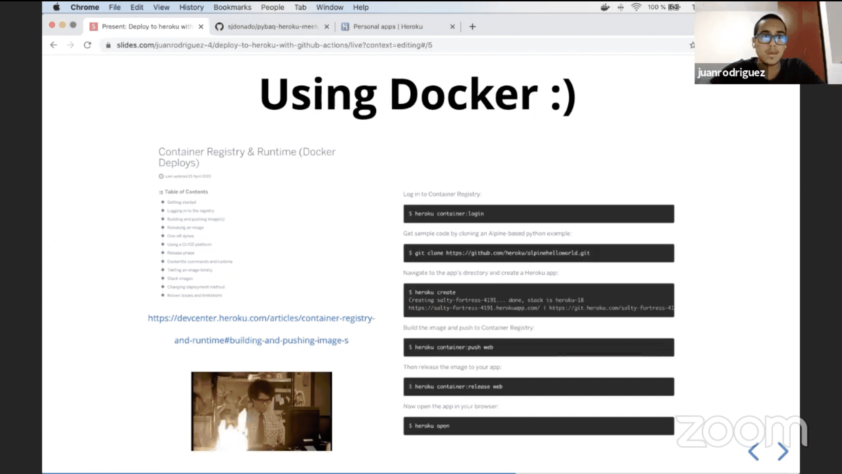
Task: Click the Heroku favicon on third tab
Action: point(345,27)
